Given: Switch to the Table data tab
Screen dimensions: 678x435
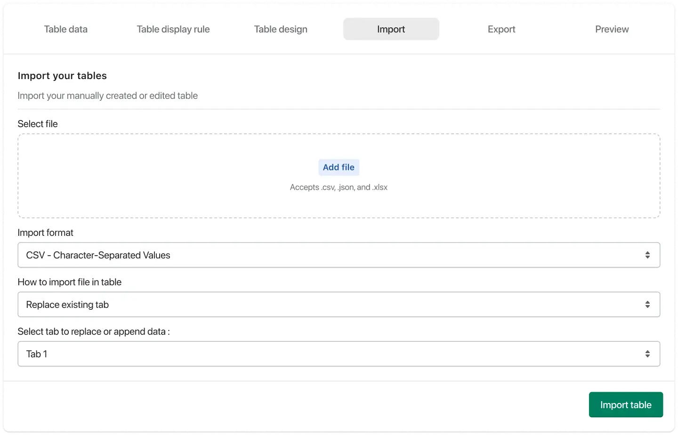Looking at the screenshot, I should pyautogui.click(x=66, y=29).
